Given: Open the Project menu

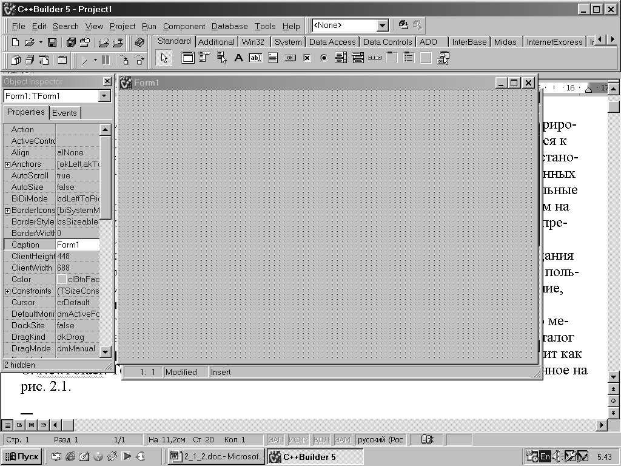Looking at the screenshot, I should [123, 27].
